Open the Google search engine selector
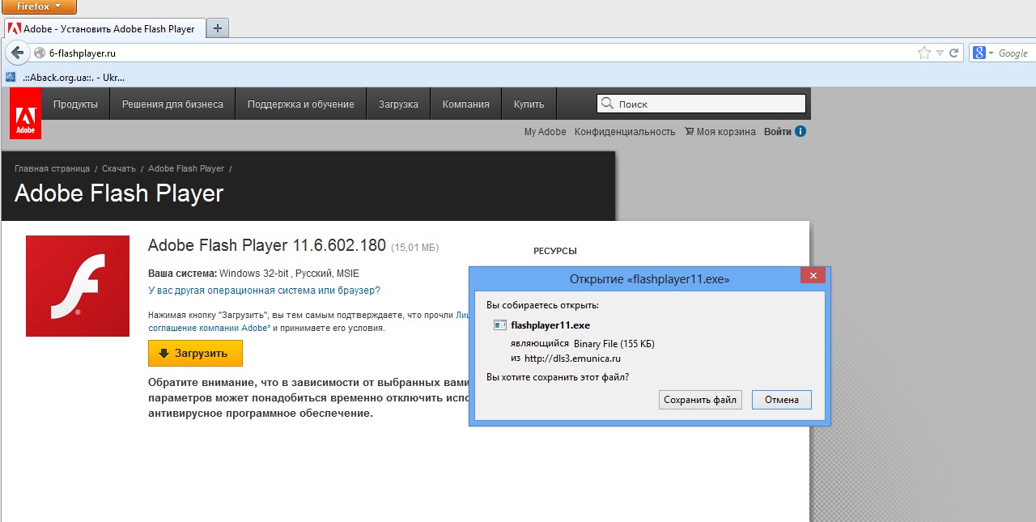The image size is (1036, 522). tap(983, 53)
